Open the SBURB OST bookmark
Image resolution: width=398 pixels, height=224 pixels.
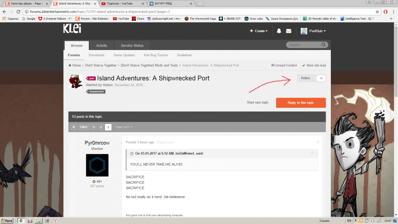230,19
